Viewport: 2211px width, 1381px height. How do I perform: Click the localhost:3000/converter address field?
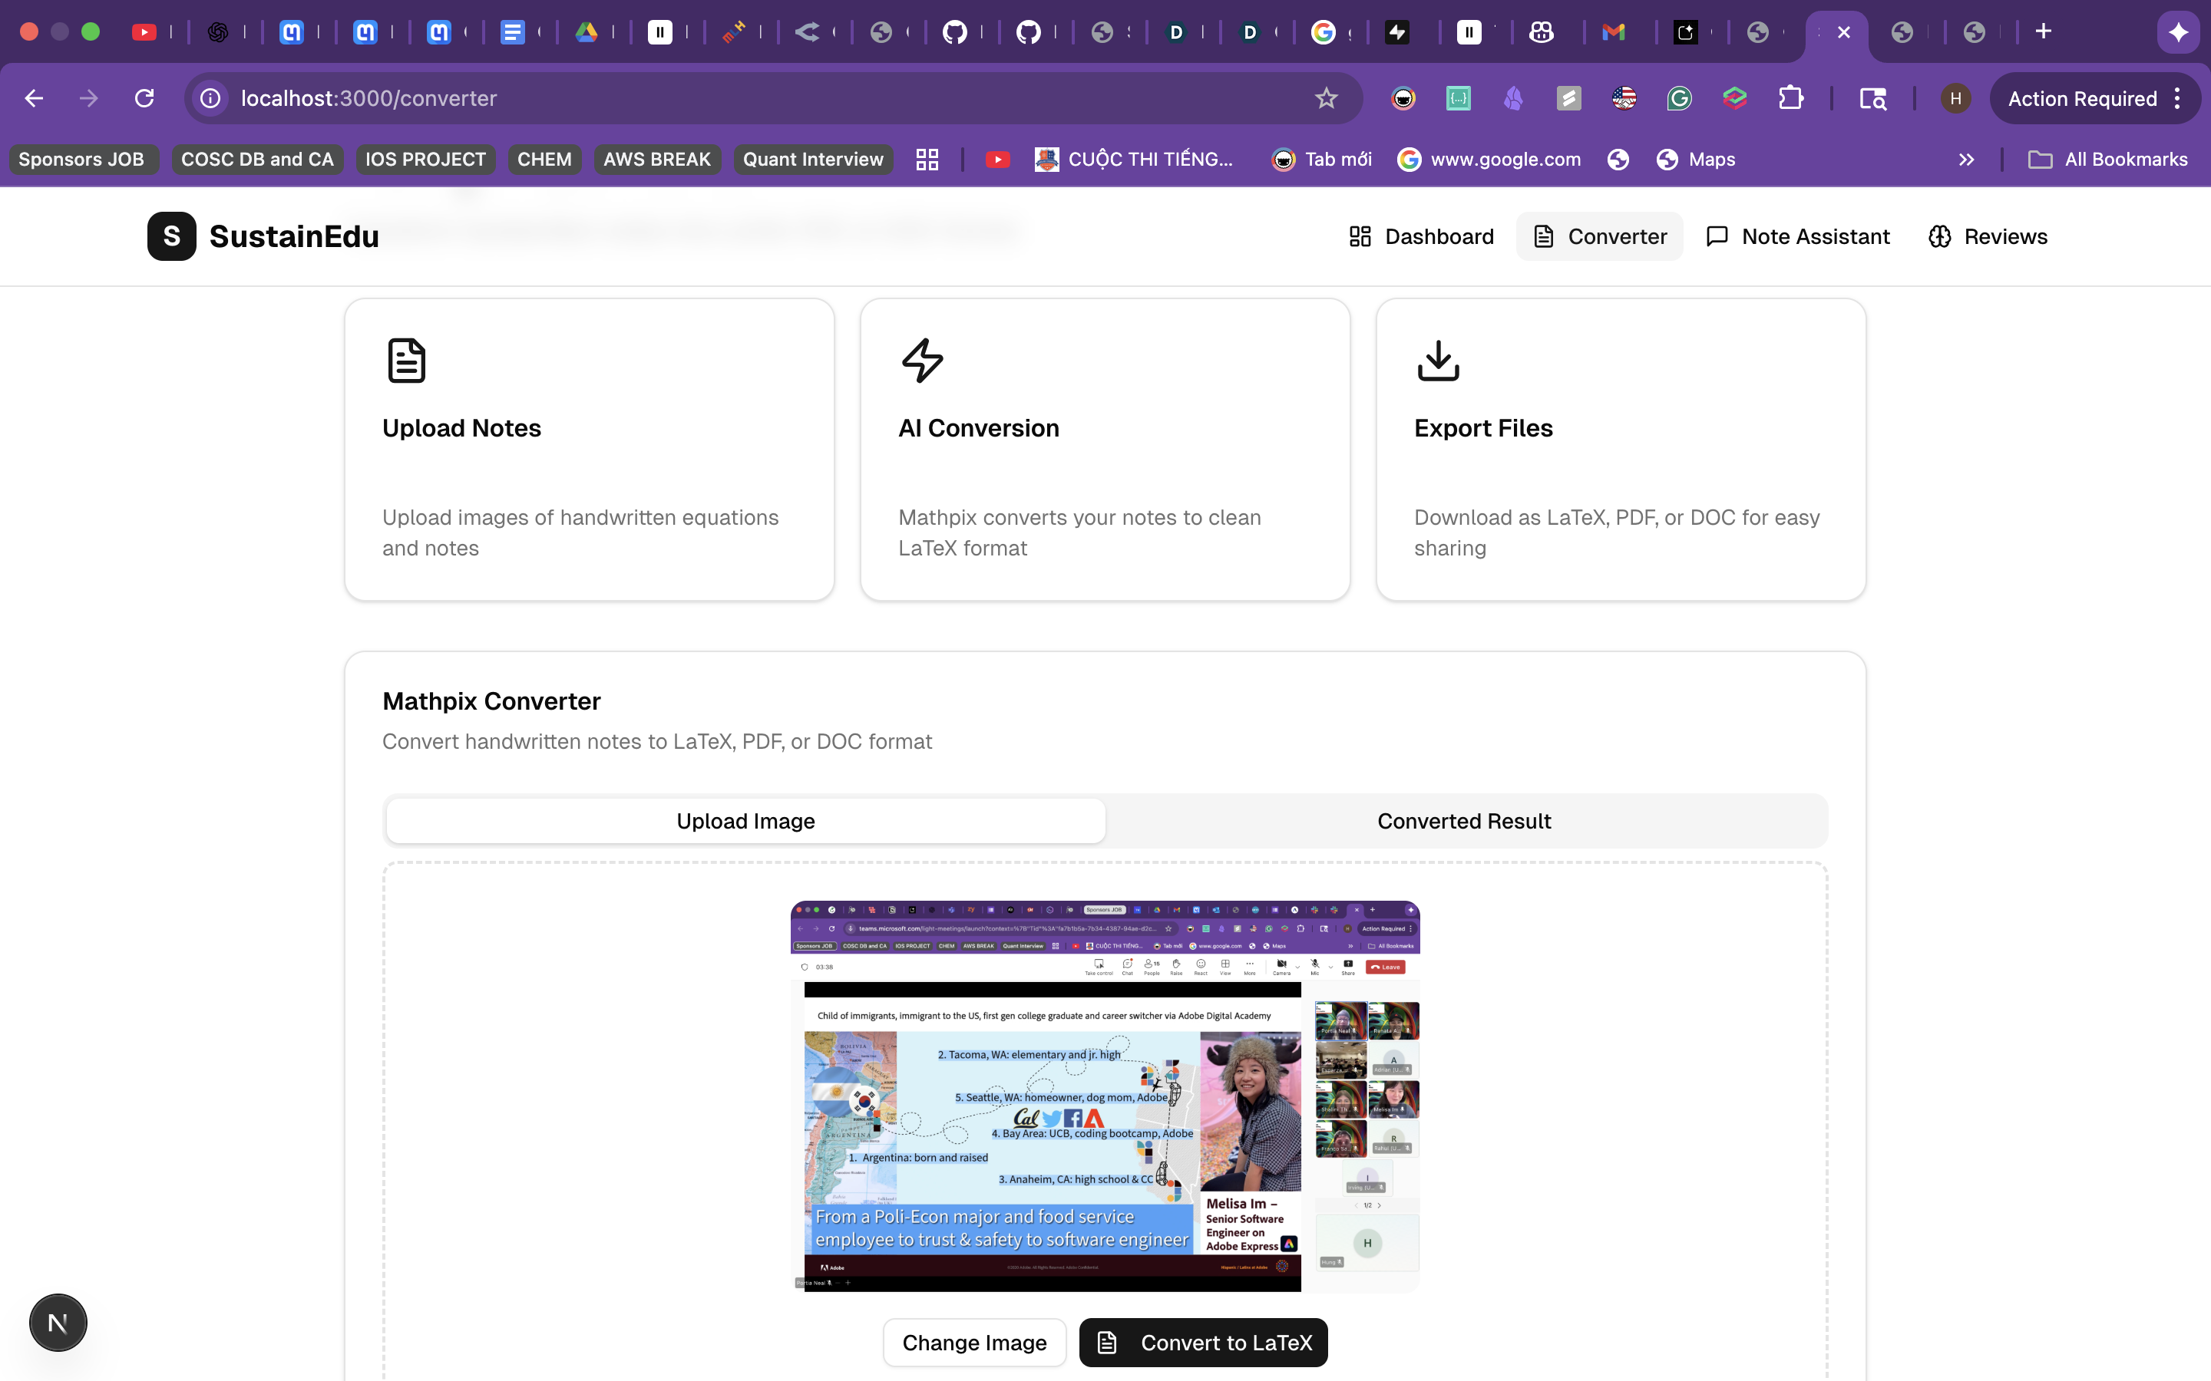click(731, 99)
